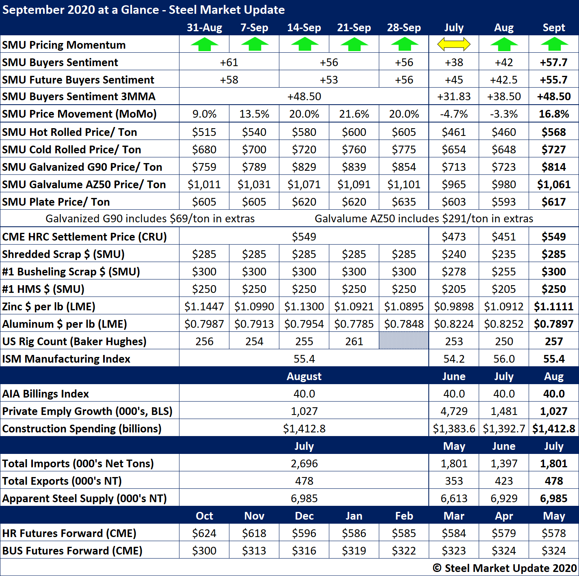This screenshot has width=579, height=576.
Task: Click the green momentum arrow under 31-Aug
Action: click(x=204, y=44)
